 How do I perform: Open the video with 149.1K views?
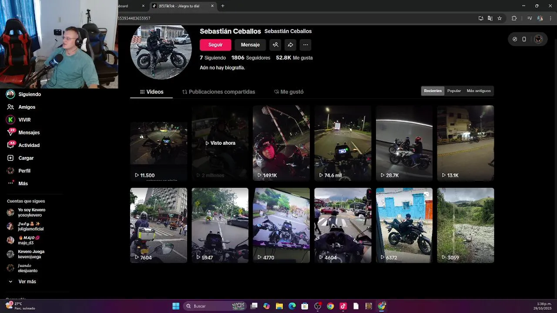[281, 143]
